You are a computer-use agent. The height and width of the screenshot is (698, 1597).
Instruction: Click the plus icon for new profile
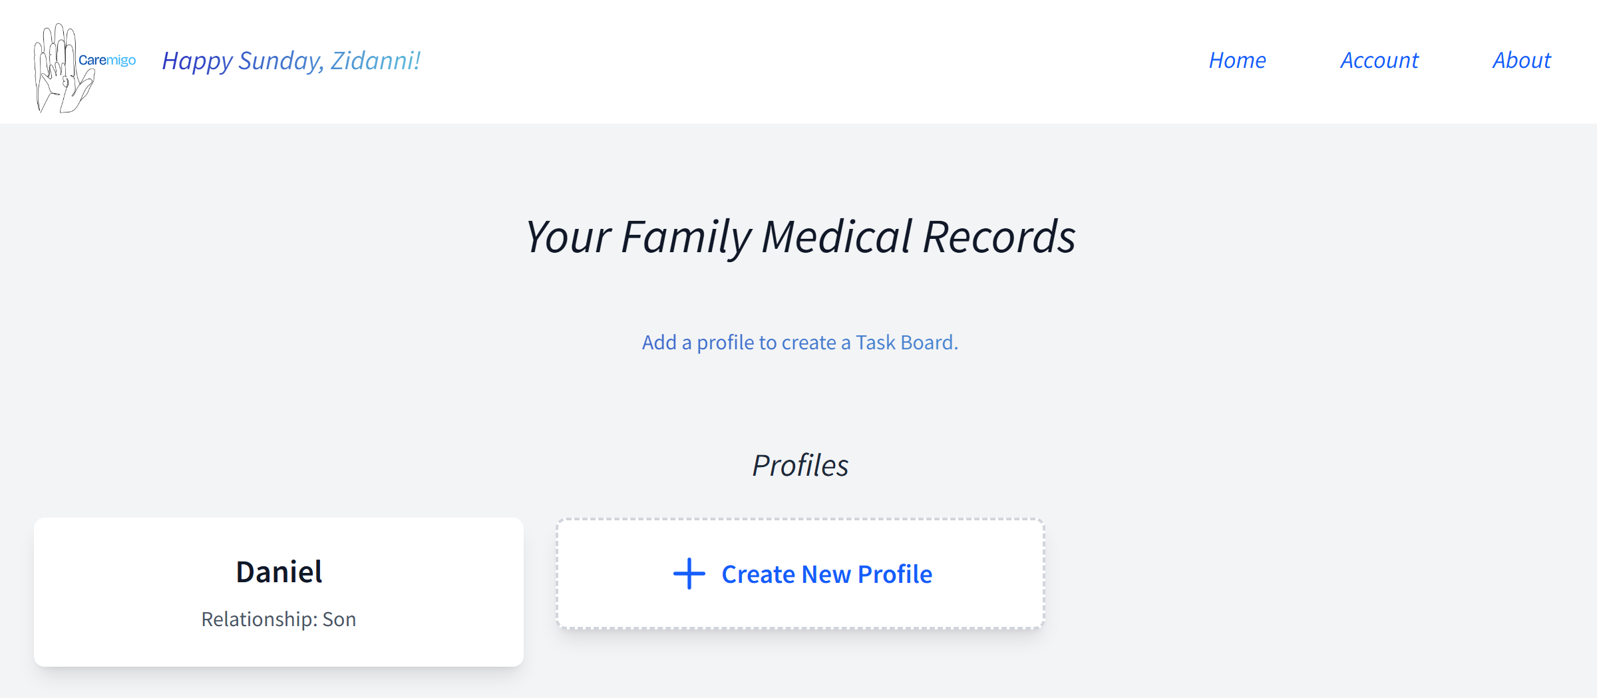pyautogui.click(x=689, y=574)
